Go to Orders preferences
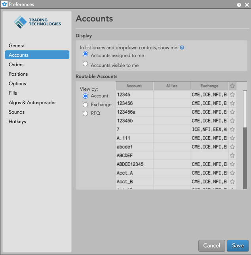Image resolution: width=251 pixels, height=255 pixels. (37, 65)
